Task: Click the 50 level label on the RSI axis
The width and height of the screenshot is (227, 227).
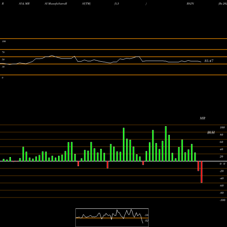Action: pos(3,59)
